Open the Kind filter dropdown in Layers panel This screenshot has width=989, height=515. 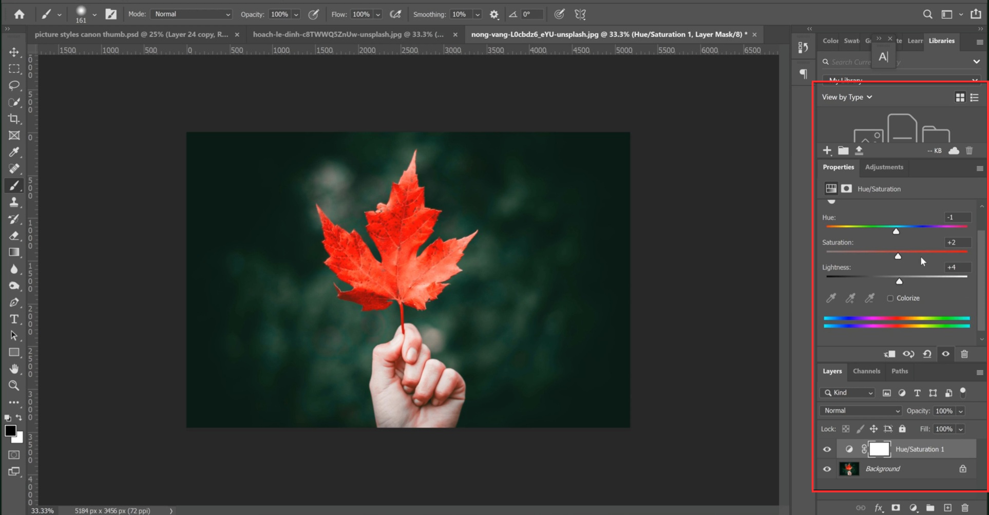tap(847, 392)
